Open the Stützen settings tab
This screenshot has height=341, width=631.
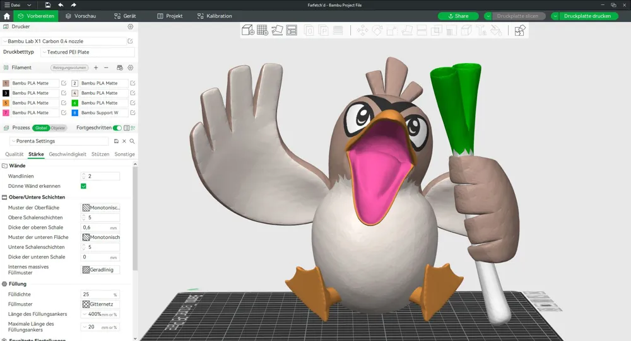tap(100, 154)
